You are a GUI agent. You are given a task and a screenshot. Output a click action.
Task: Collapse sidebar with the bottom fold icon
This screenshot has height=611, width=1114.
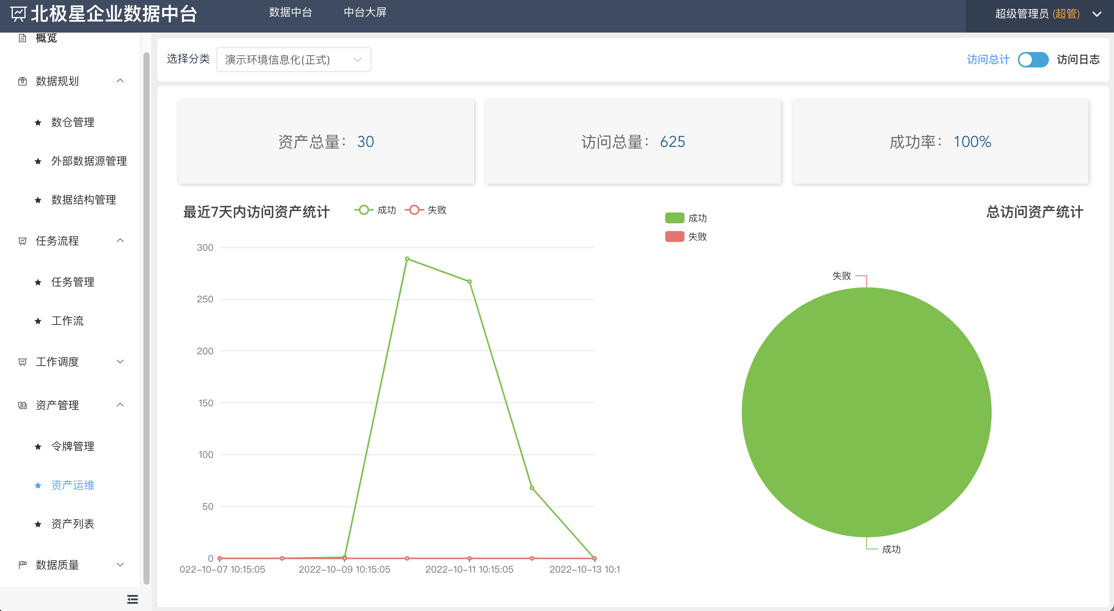(x=132, y=599)
